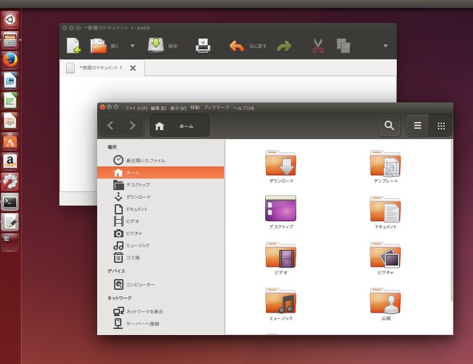This screenshot has height=364, width=473.
Task: Switch to grid icon view
Action: pyautogui.click(x=441, y=125)
